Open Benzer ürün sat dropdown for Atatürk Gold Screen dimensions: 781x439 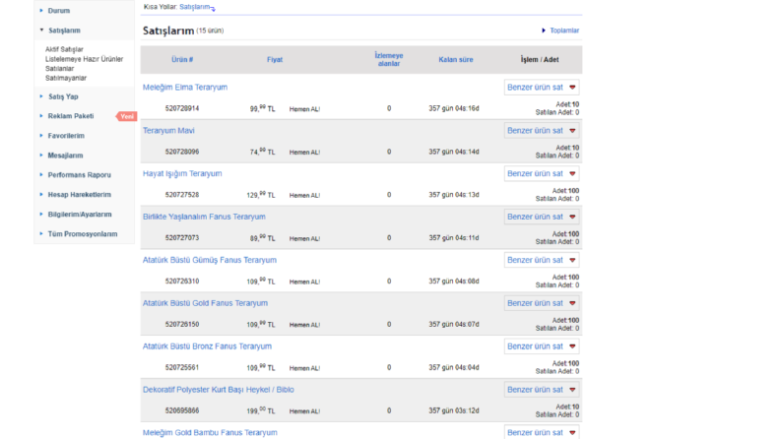click(x=542, y=303)
